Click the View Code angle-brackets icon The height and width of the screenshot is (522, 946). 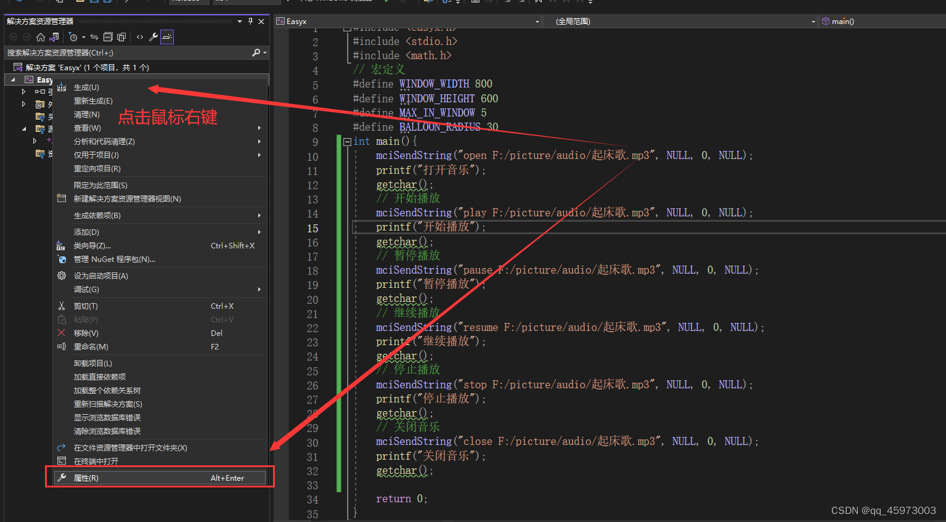(140, 37)
